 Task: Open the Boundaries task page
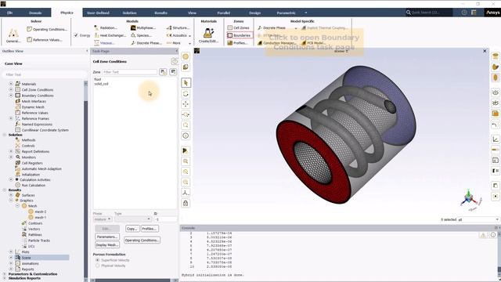click(240, 35)
